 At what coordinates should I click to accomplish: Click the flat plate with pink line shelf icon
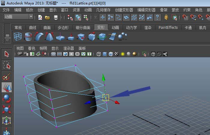(60, 36)
